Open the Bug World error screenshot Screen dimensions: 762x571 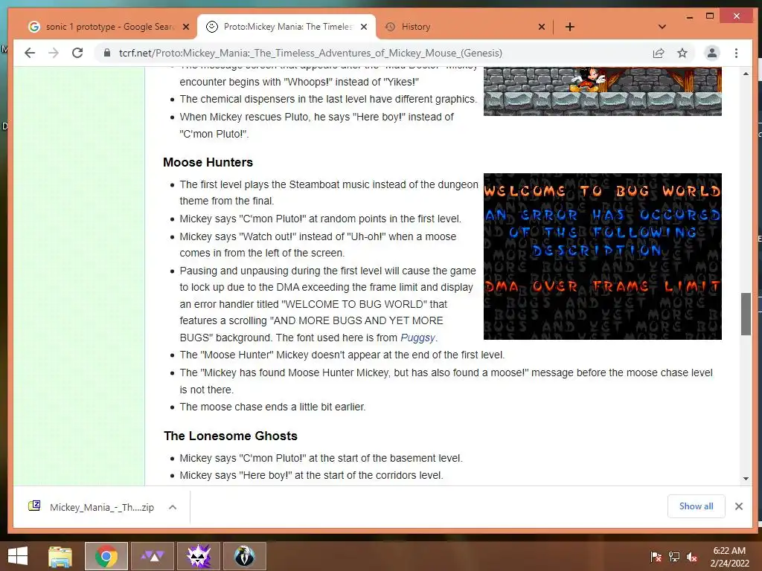coord(603,257)
